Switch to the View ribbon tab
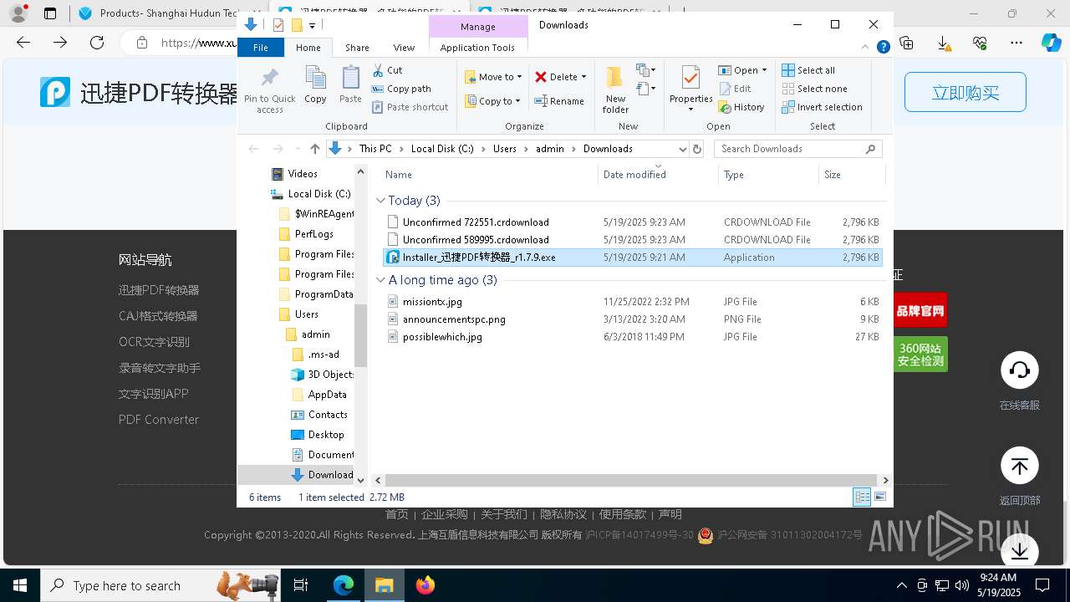Image resolution: width=1070 pixels, height=602 pixels. pos(404,48)
